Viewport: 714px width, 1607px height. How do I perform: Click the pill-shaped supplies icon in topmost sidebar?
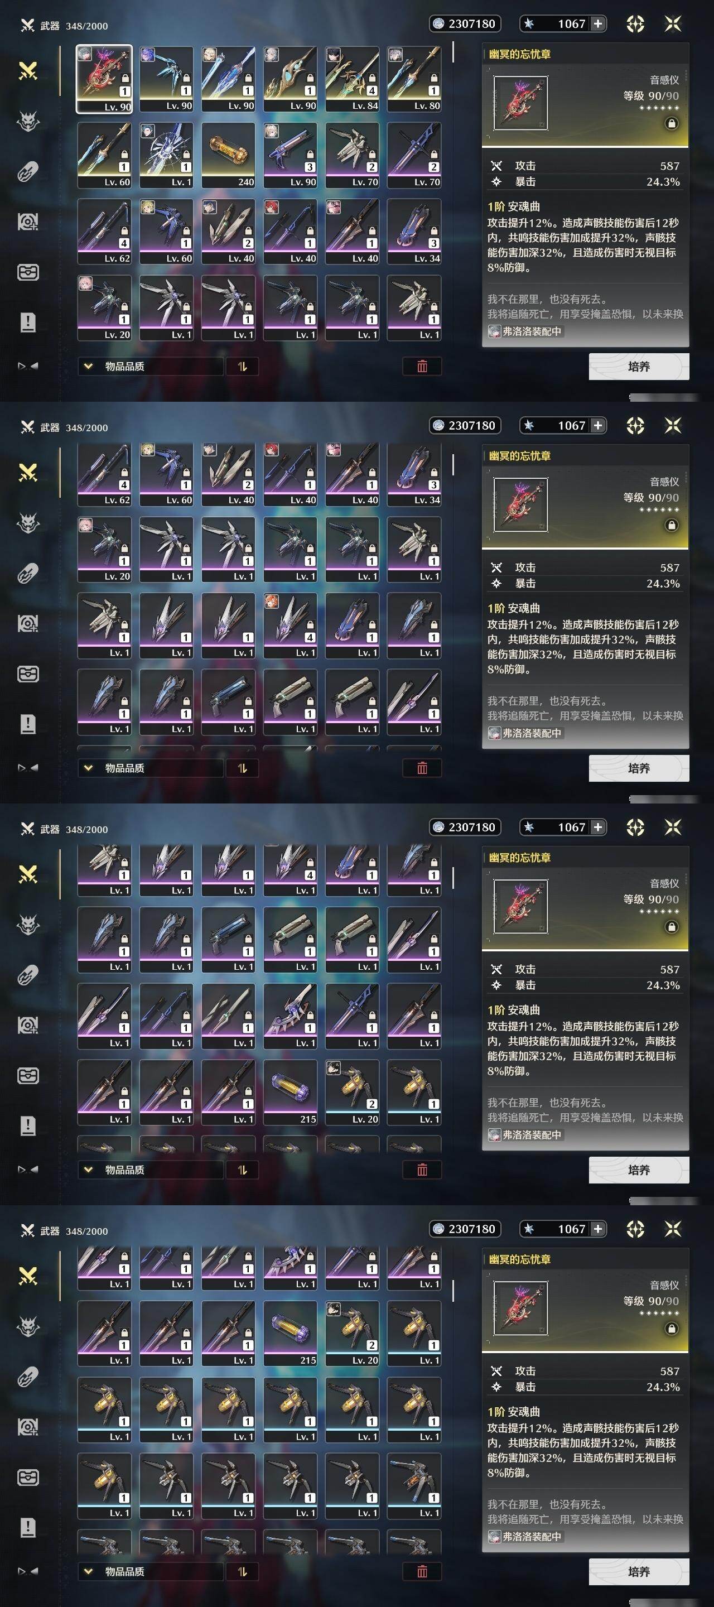[28, 171]
